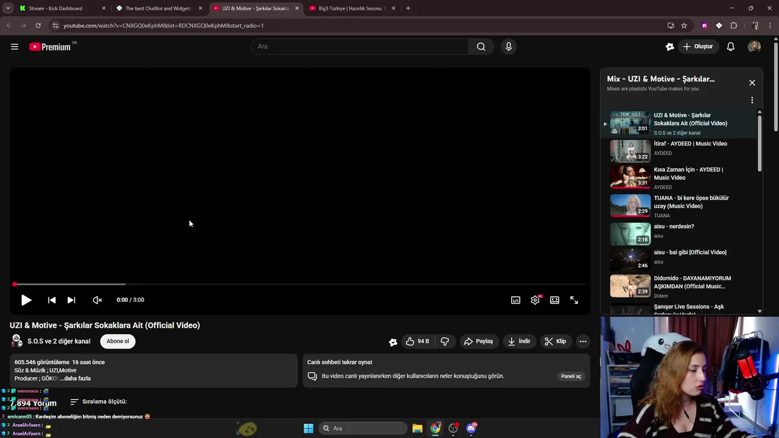Click the video progress bar
This screenshot has width=779, height=438.
(x=299, y=284)
